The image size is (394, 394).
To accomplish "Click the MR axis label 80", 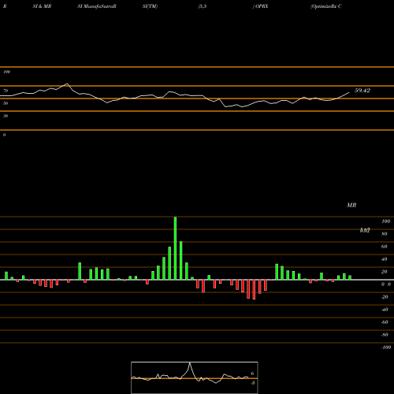I will [385, 234].
